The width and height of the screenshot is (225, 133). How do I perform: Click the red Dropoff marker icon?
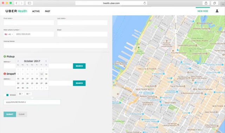(5, 74)
